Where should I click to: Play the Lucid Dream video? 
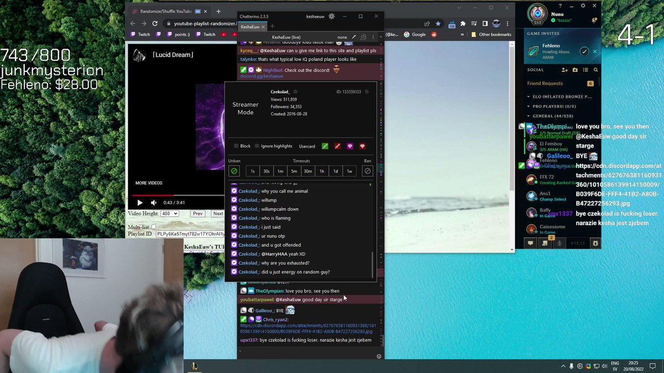139,203
